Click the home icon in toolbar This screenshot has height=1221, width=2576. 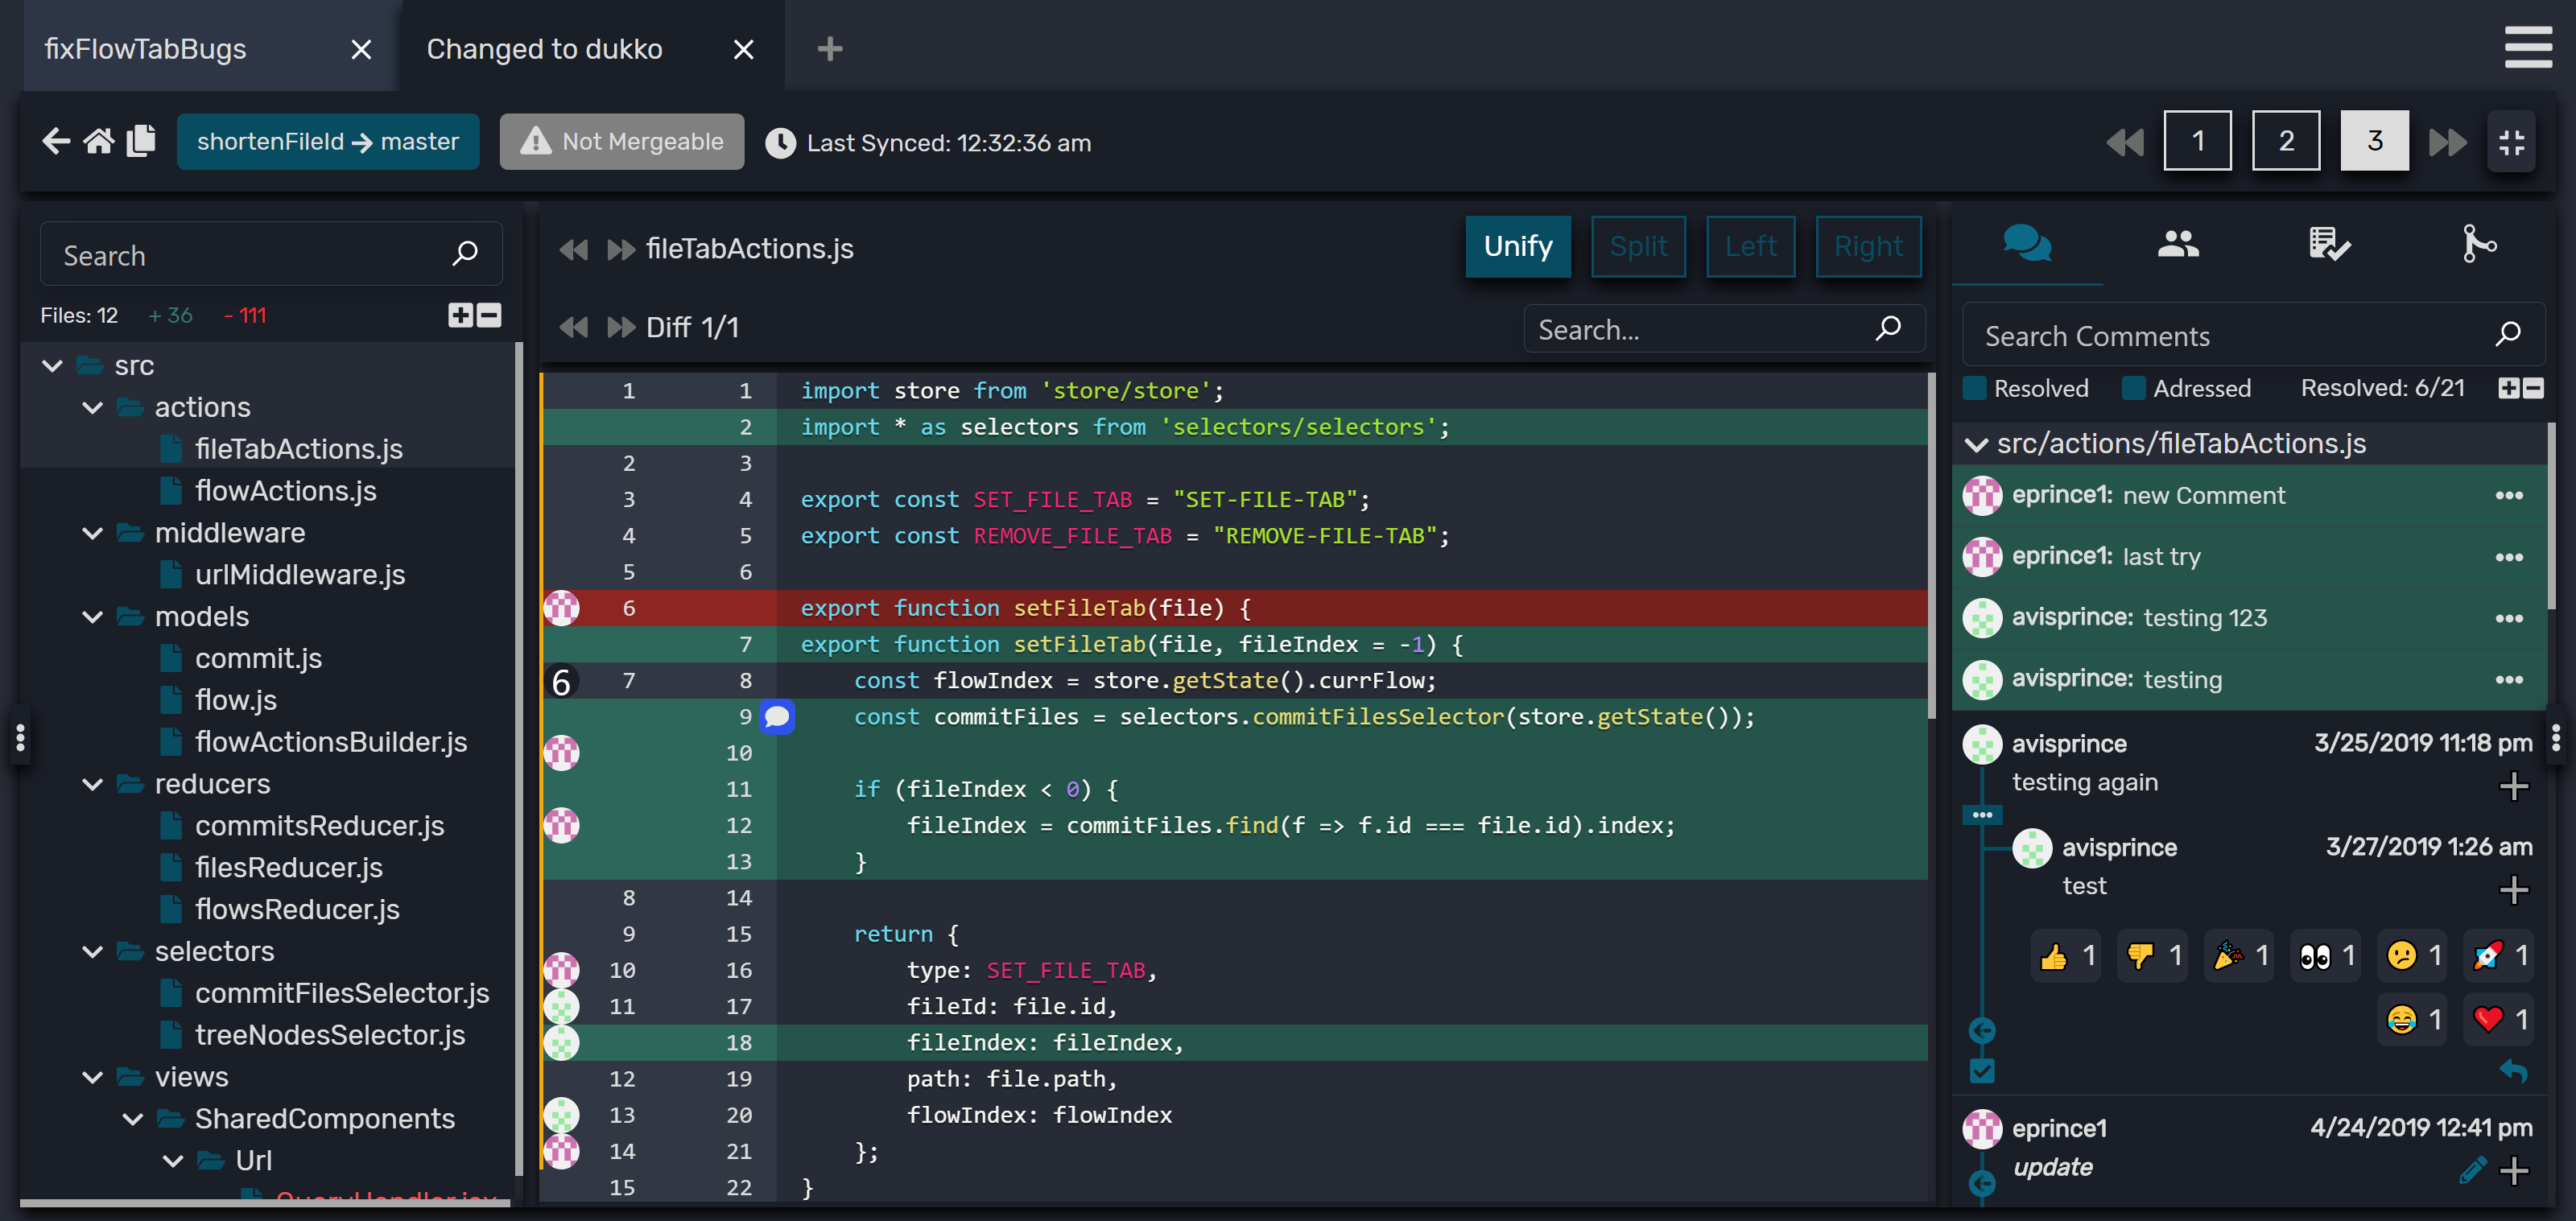click(98, 141)
